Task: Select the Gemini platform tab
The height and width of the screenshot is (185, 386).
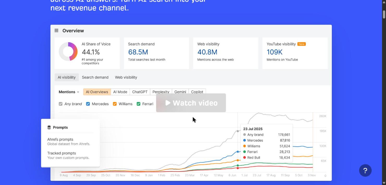Action: coord(180,91)
